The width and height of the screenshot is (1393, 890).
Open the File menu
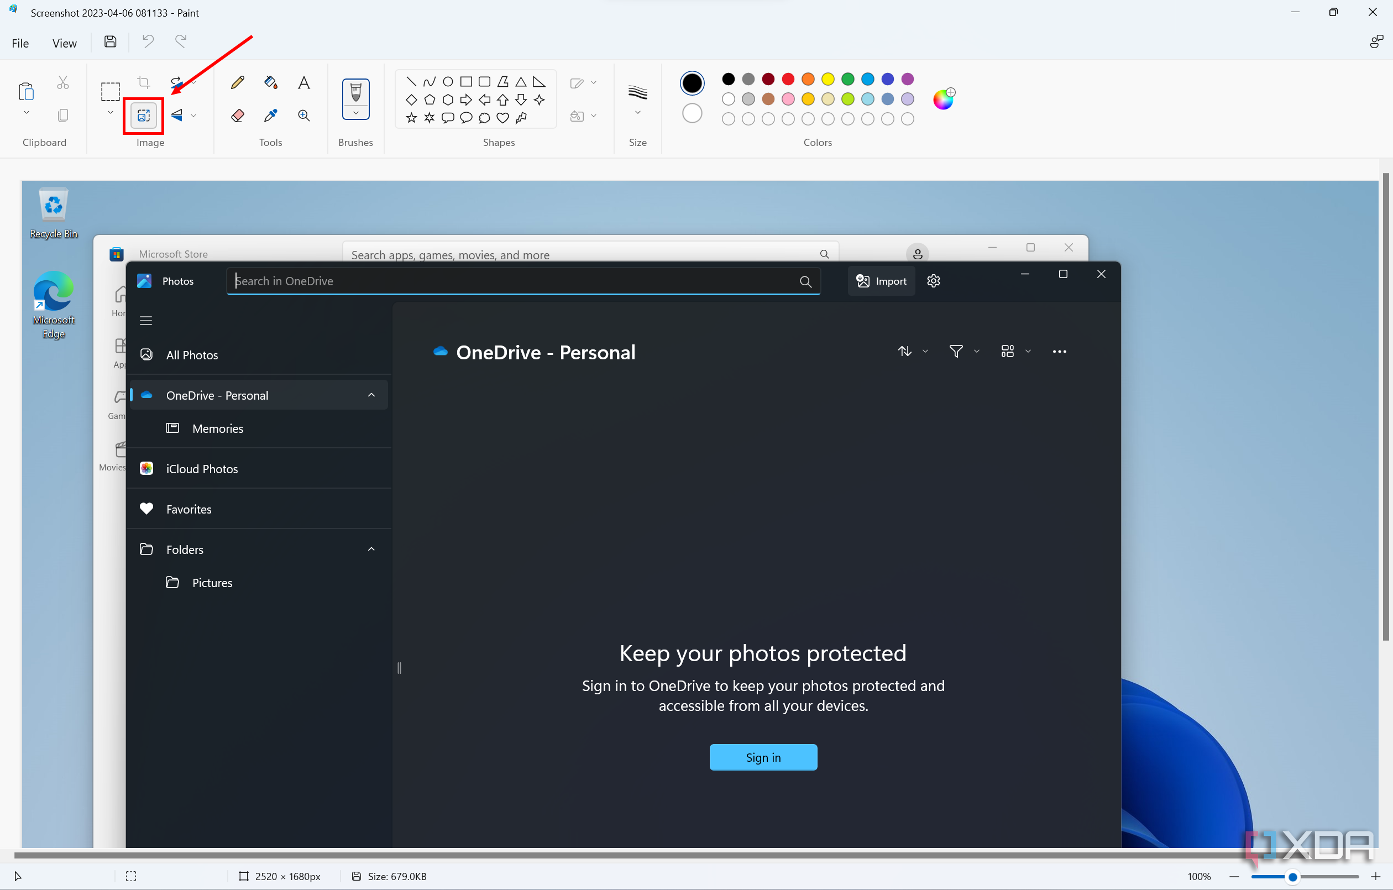[x=20, y=42]
